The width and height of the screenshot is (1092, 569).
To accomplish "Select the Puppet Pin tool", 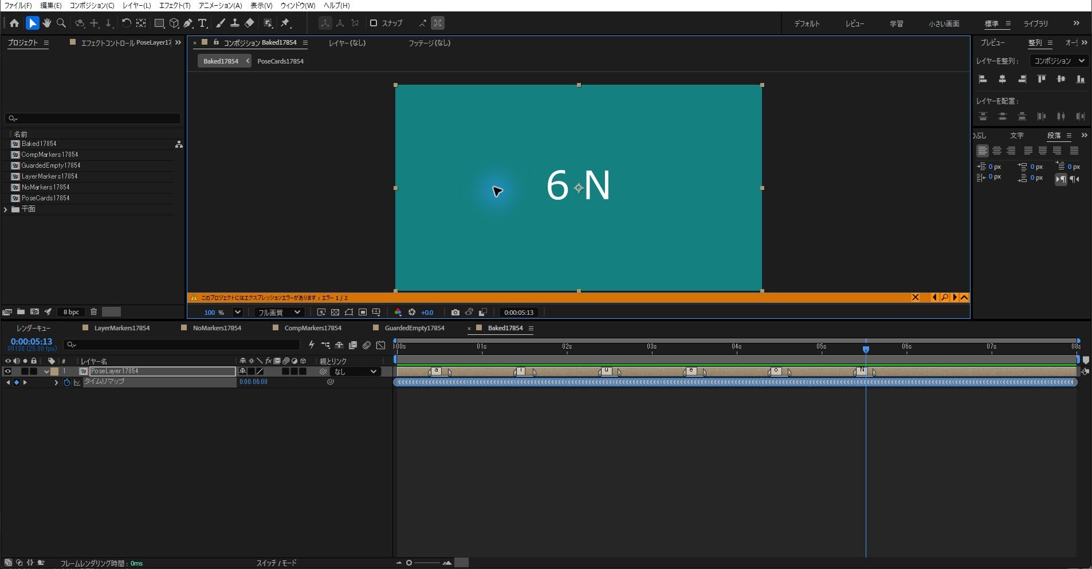I will click(285, 23).
